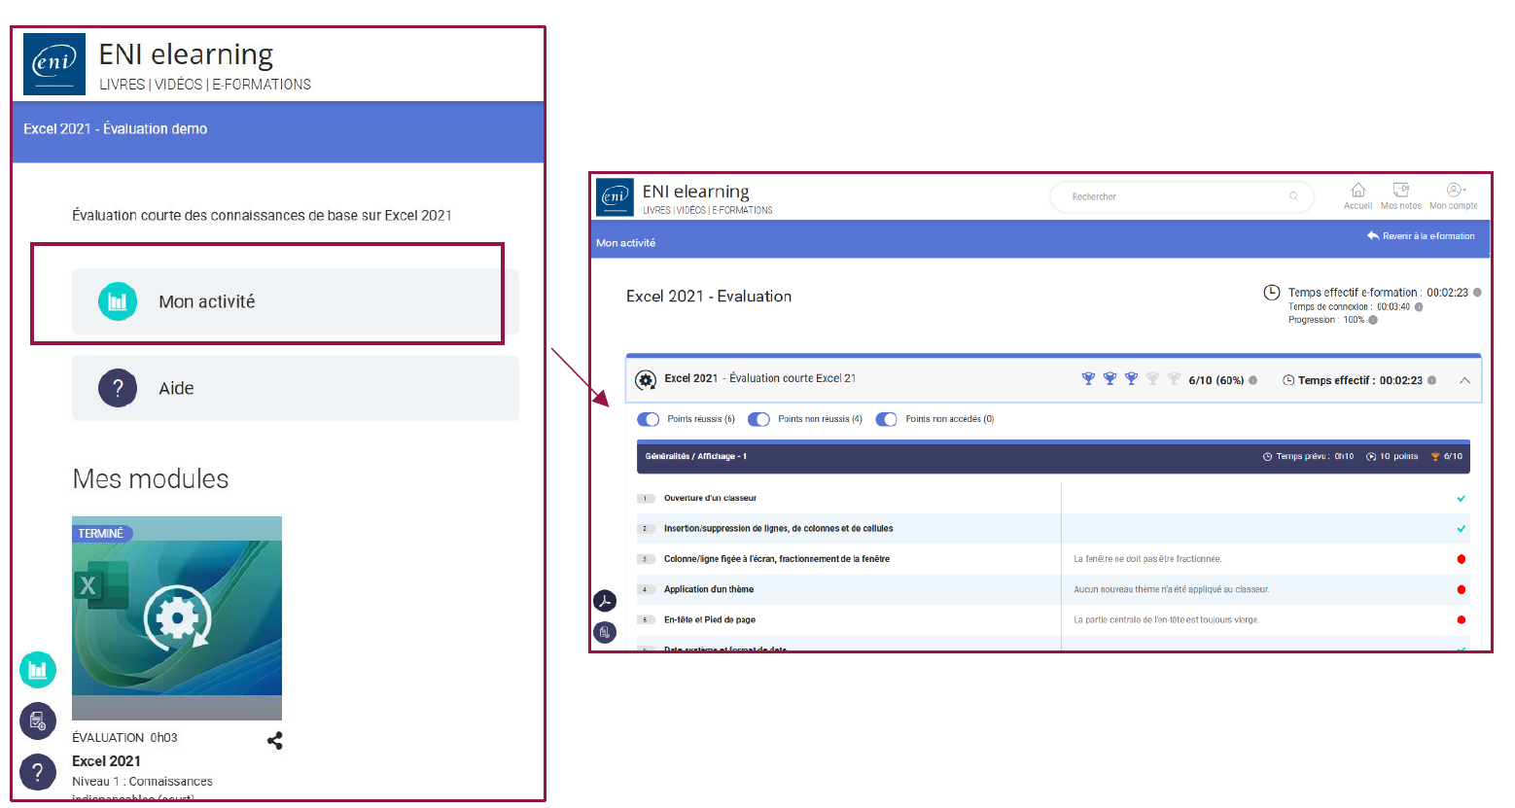Click the ENI logo beside the Rechercher search field

click(615, 197)
